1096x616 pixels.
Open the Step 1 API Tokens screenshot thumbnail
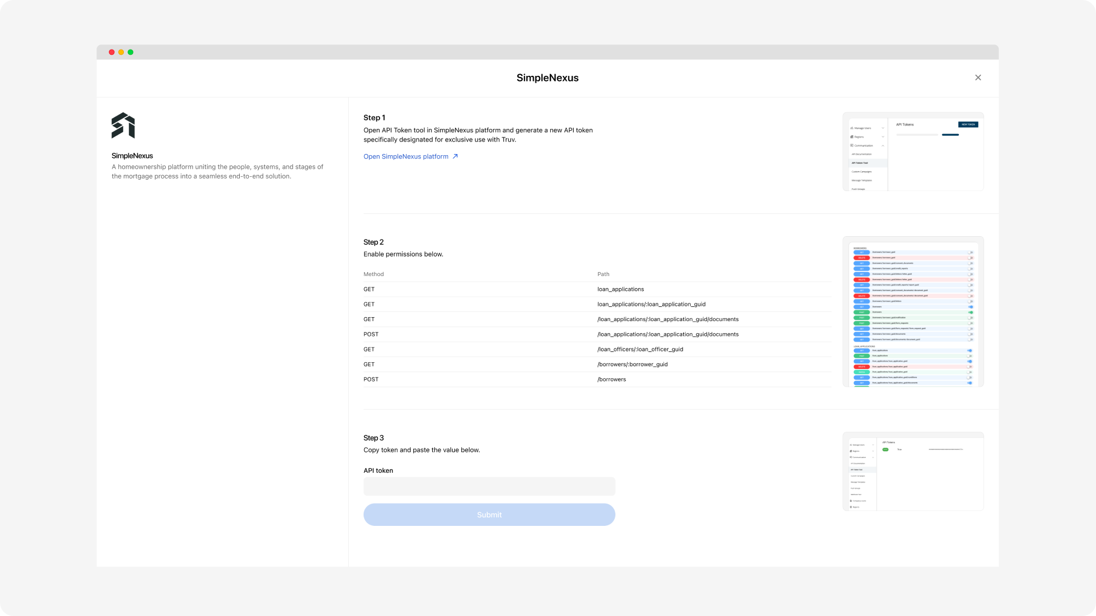[913, 152]
